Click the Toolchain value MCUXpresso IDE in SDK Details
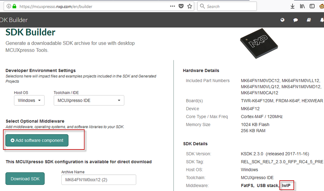 (257, 178)
